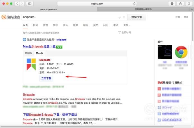This screenshot has width=194, height=128.
Task: Select the 明医 category
Action: coord(86,25)
